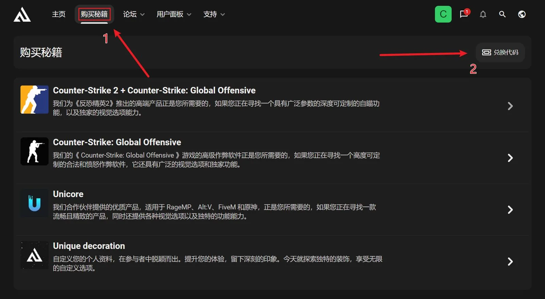Open chevron for Counter-Strike: Global Offensive row

point(510,158)
